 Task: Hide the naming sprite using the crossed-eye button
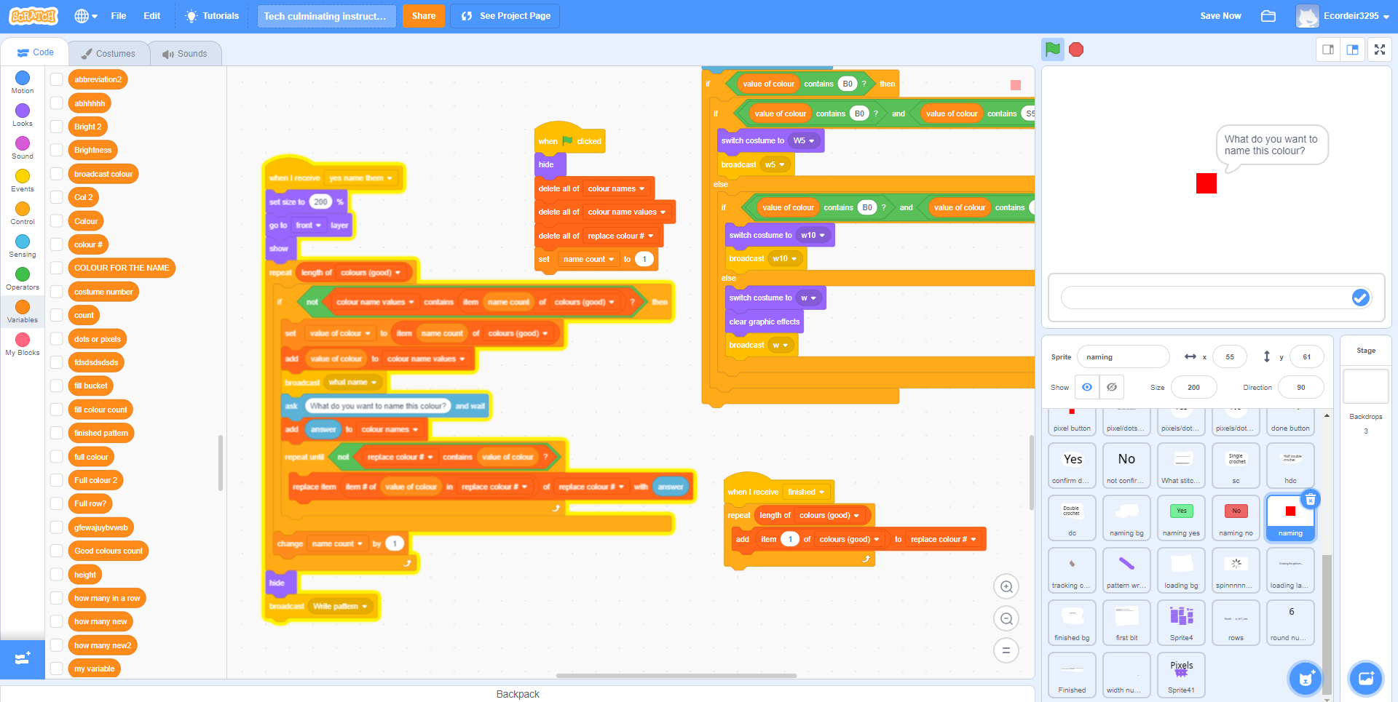tap(1112, 387)
